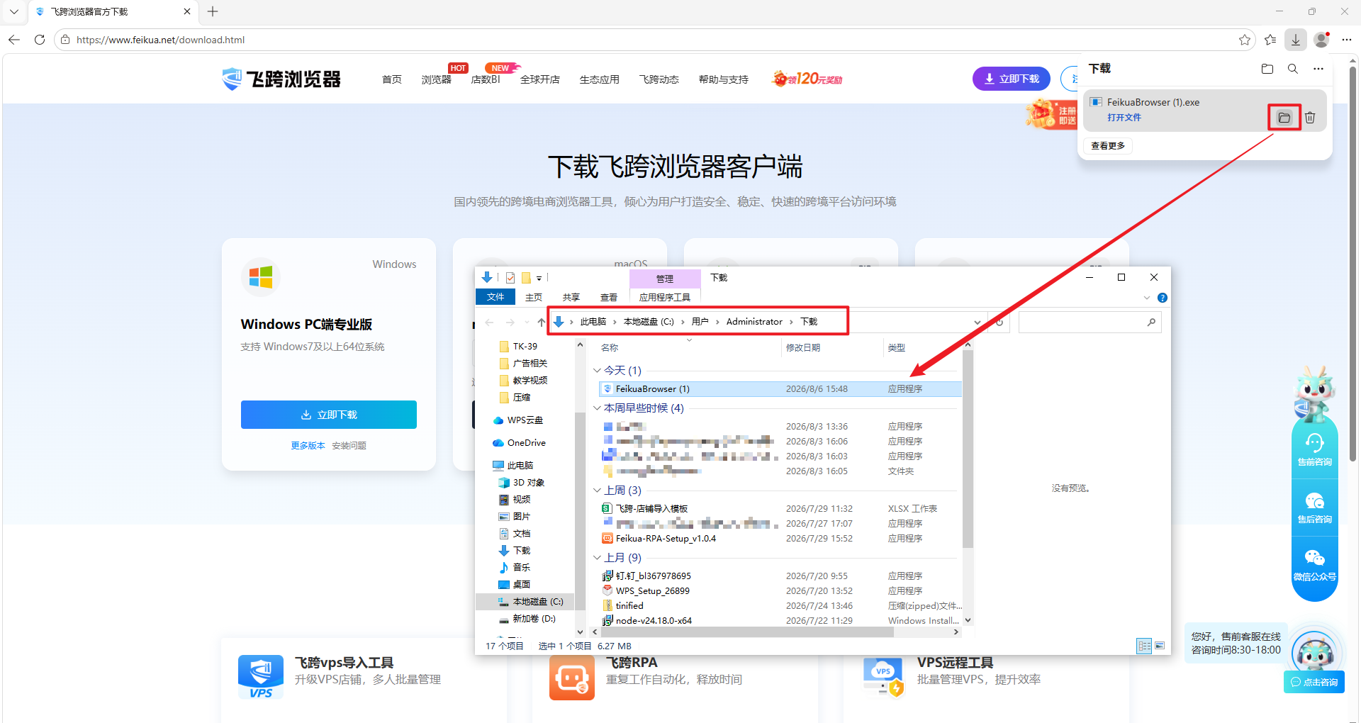Click the VPS远程工具 icon

click(x=883, y=676)
